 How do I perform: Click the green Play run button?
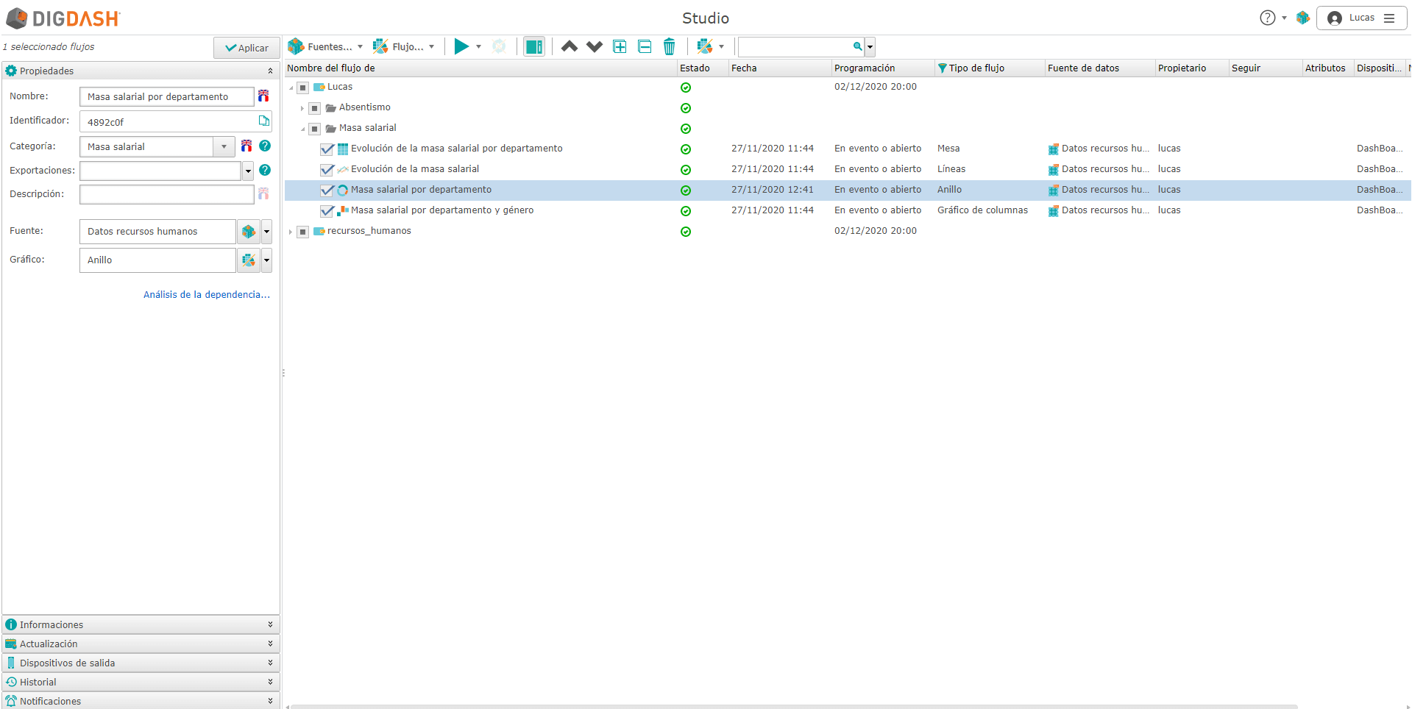(461, 47)
